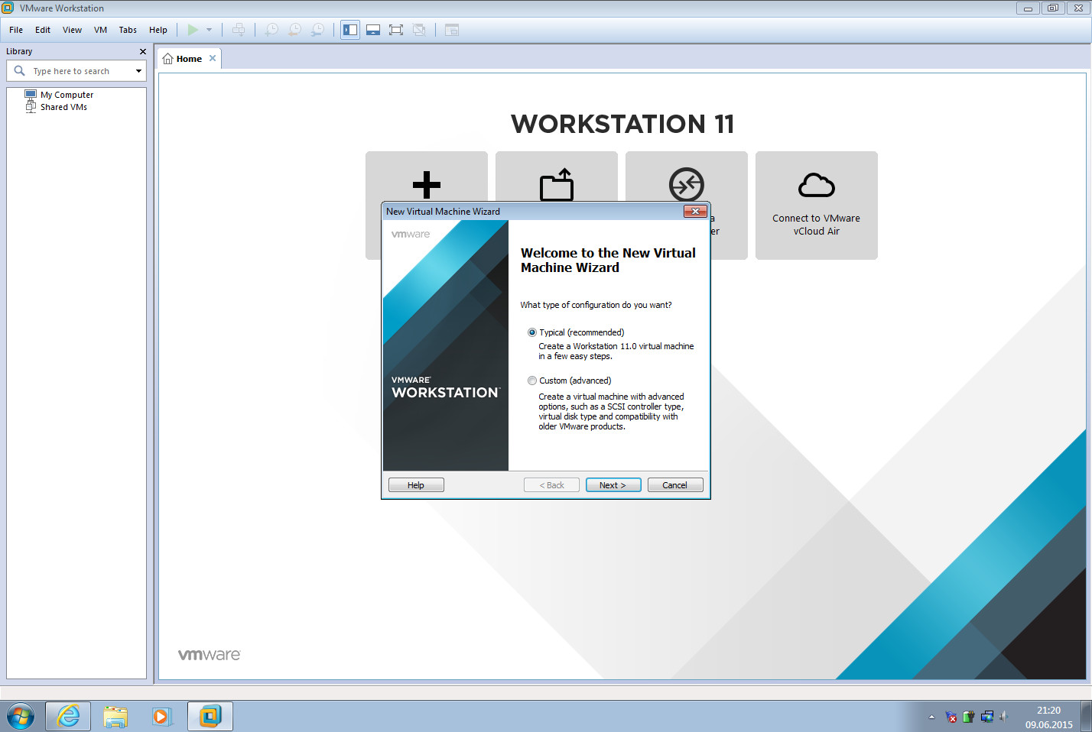Open the File menu
1092x732 pixels.
click(16, 30)
